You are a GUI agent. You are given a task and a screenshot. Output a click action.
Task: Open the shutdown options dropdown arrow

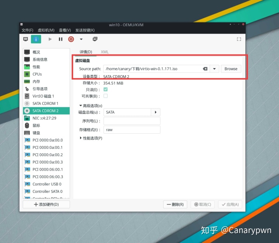point(81,39)
